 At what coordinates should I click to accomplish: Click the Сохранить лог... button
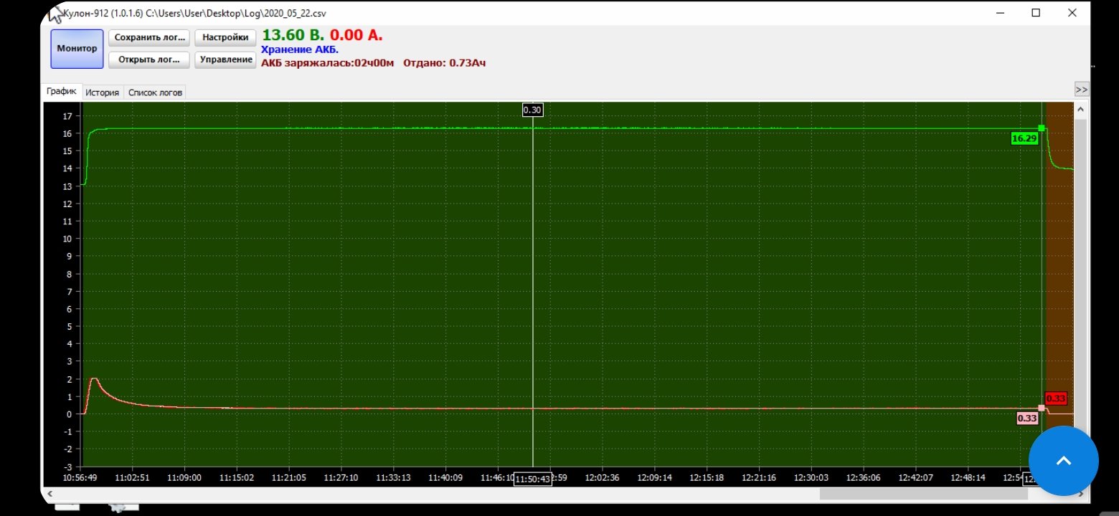[149, 37]
